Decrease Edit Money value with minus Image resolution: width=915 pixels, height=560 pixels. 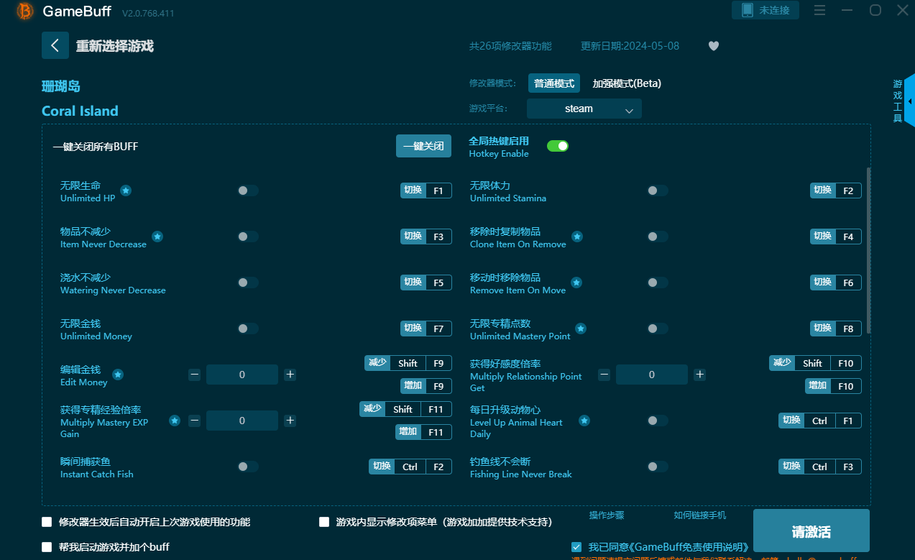(x=195, y=375)
